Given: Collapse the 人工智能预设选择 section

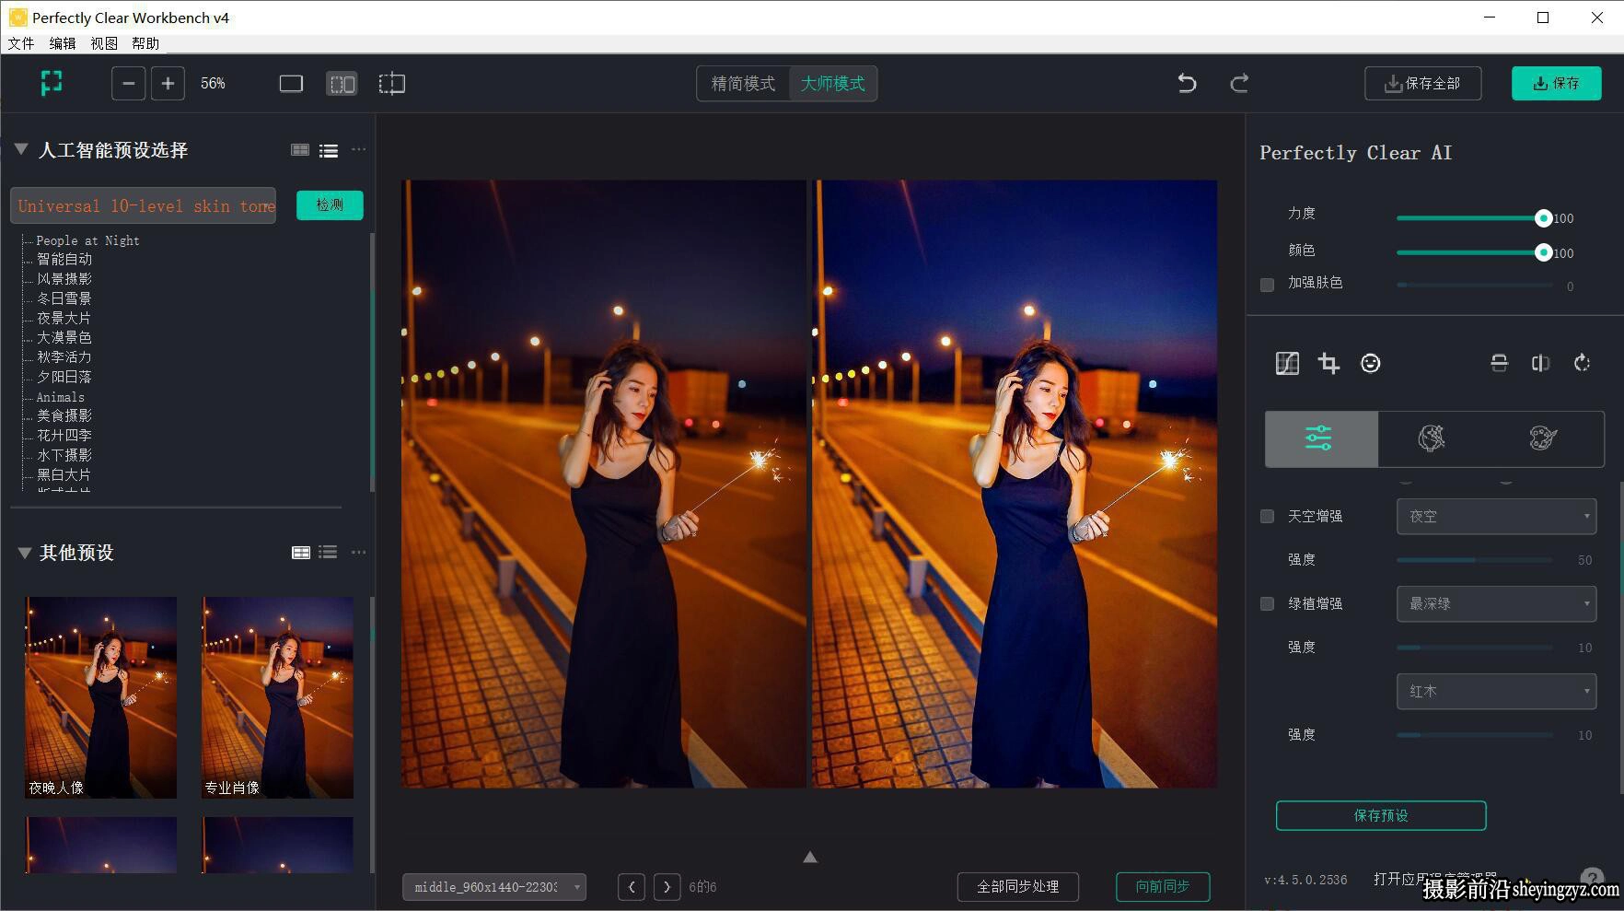Looking at the screenshot, I should pos(21,149).
